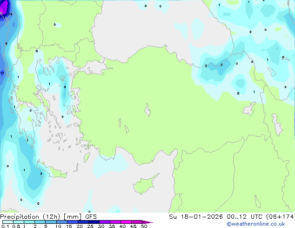Click the value '3' near Crete
The image size is (295, 228).
(x=41, y=174)
